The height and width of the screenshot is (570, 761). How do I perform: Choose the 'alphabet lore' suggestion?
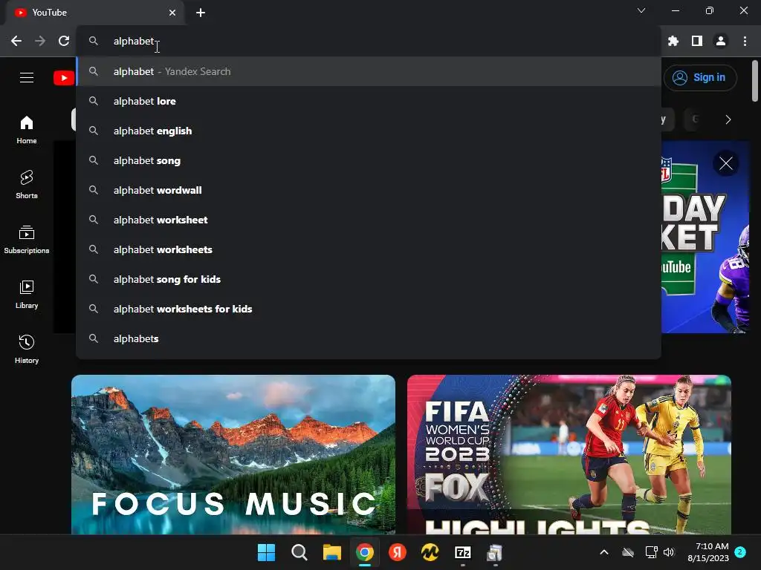pos(369,101)
